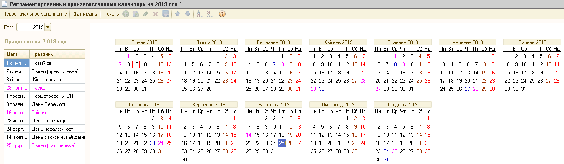Click the Записать button

(85, 14)
